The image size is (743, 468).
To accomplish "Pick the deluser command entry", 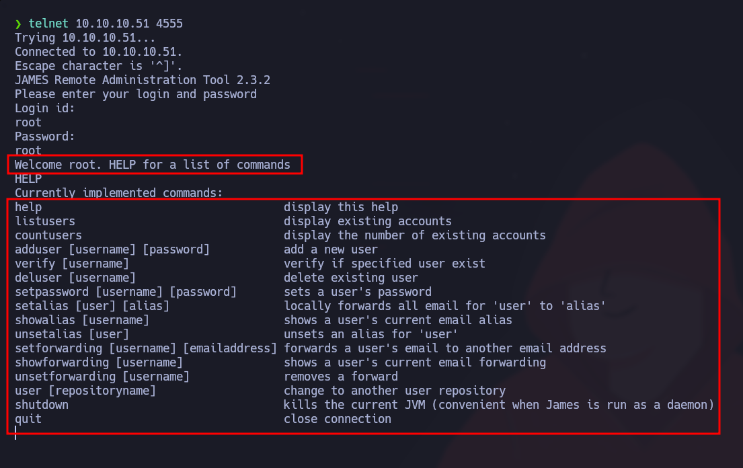I will [x=75, y=278].
